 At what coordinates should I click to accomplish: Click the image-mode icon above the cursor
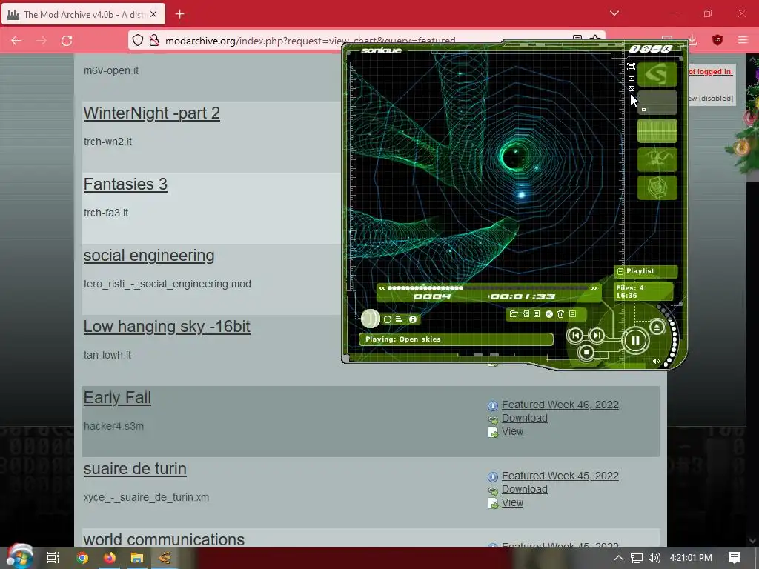632,89
